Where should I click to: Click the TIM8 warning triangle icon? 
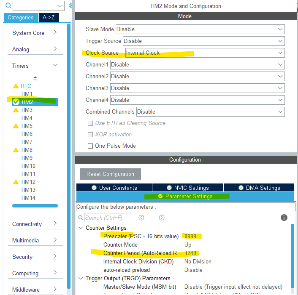pos(16,150)
